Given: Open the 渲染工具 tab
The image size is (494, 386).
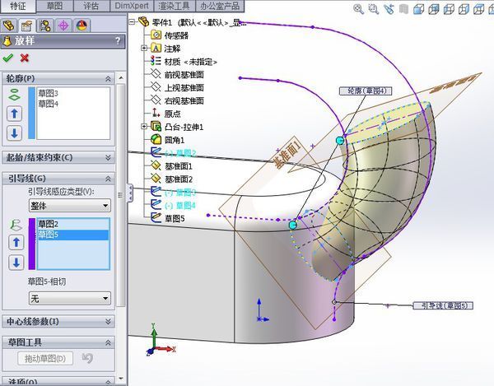Looking at the screenshot, I should point(175,6).
